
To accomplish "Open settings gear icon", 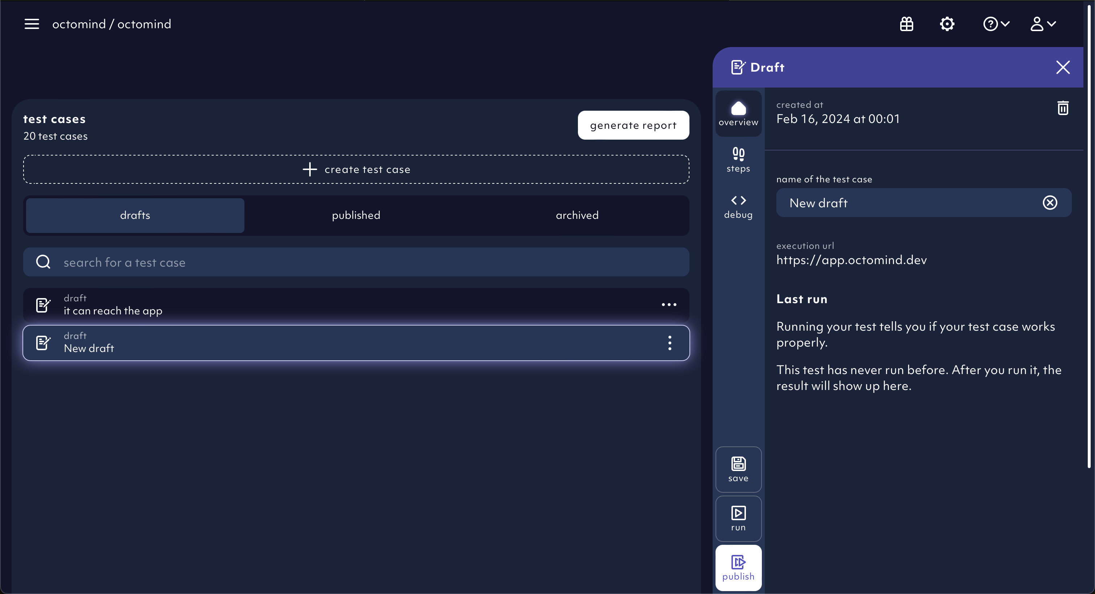I will point(947,24).
